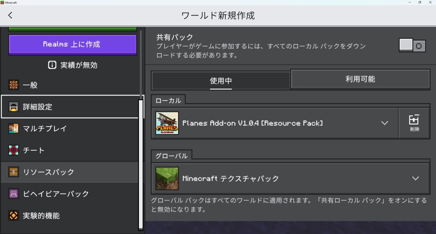Click the Realms 上に作成 button

72,44
